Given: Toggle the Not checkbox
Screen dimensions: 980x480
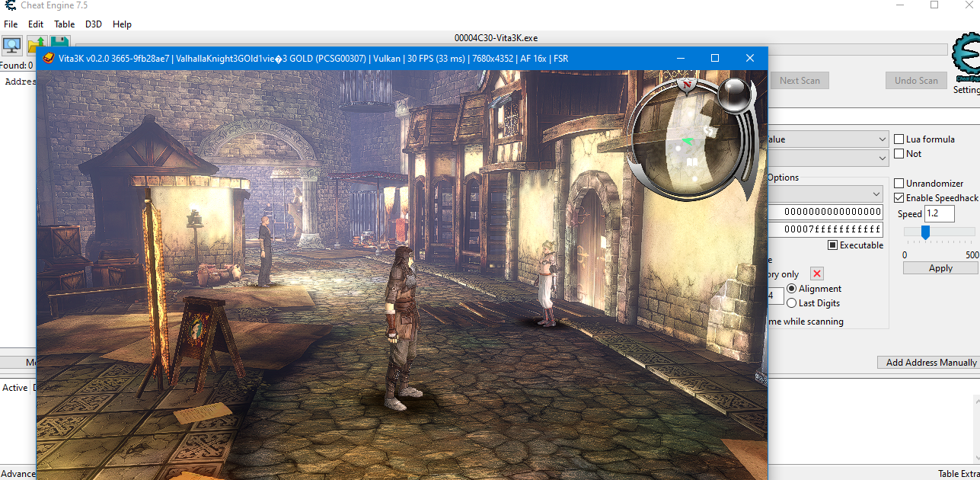Looking at the screenshot, I should coord(899,154).
